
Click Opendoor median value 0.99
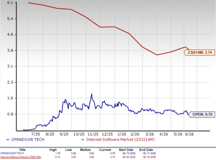pos(92,153)
